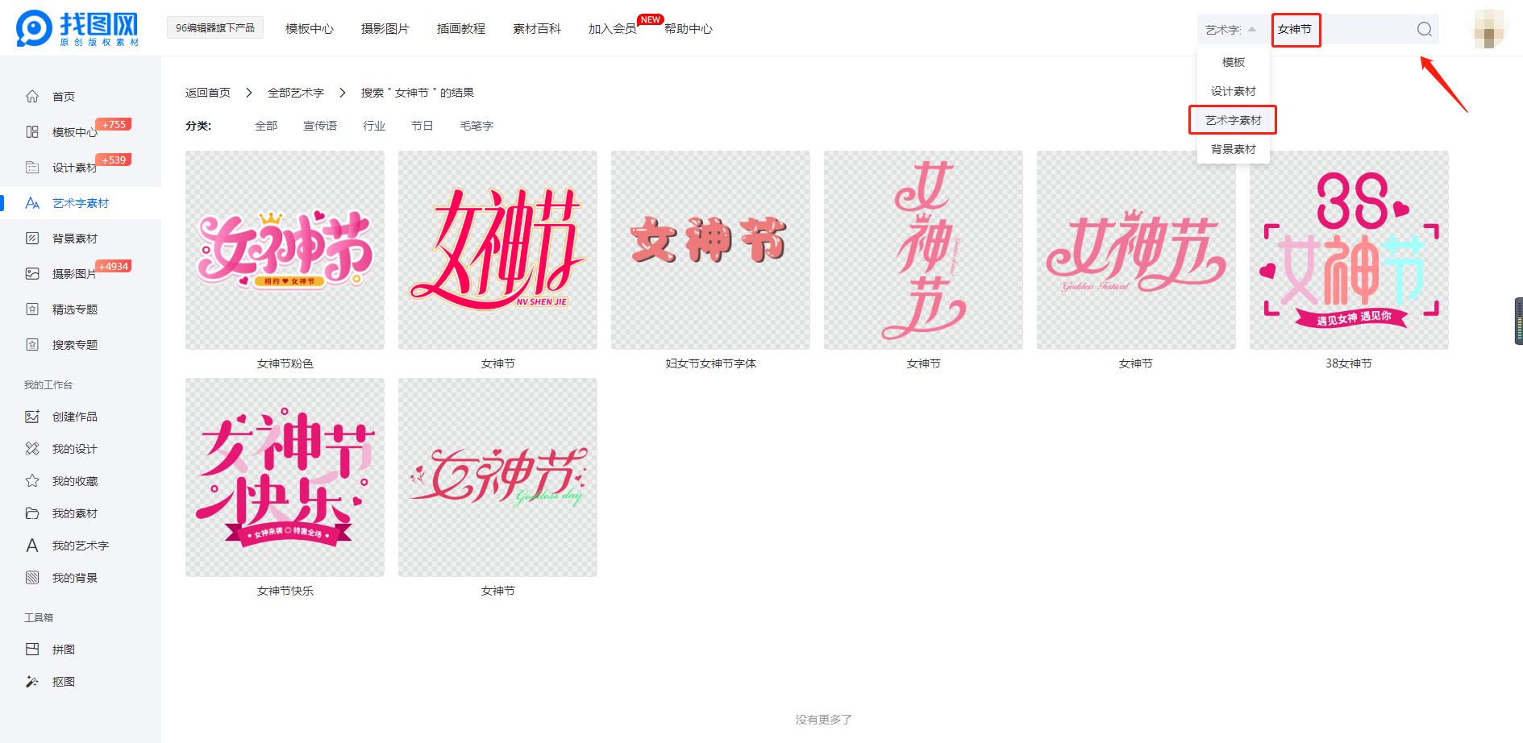Open the vertical pink 女神节 thumbnail

(923, 250)
